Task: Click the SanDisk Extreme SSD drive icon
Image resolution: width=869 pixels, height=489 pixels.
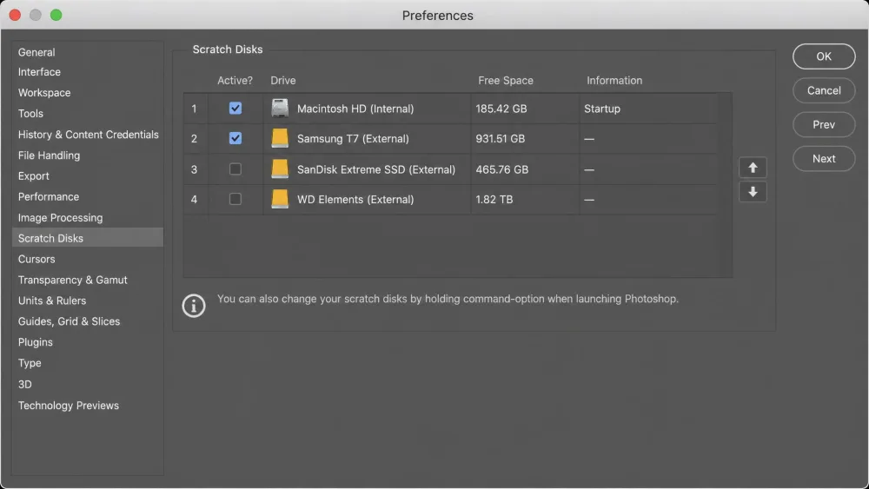Action: pos(280,169)
